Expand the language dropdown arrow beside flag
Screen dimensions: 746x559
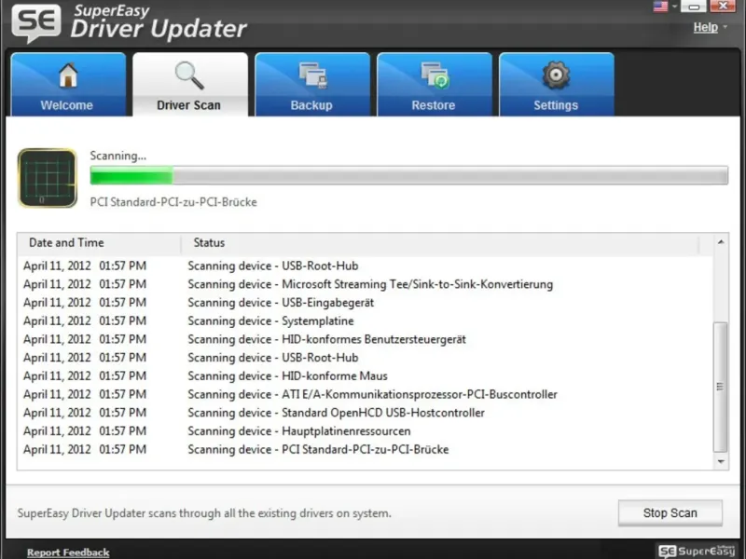point(674,7)
